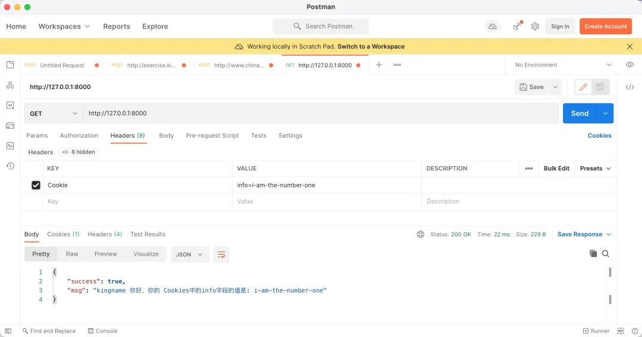
Task: Open the request Settings tab
Action: click(290, 136)
